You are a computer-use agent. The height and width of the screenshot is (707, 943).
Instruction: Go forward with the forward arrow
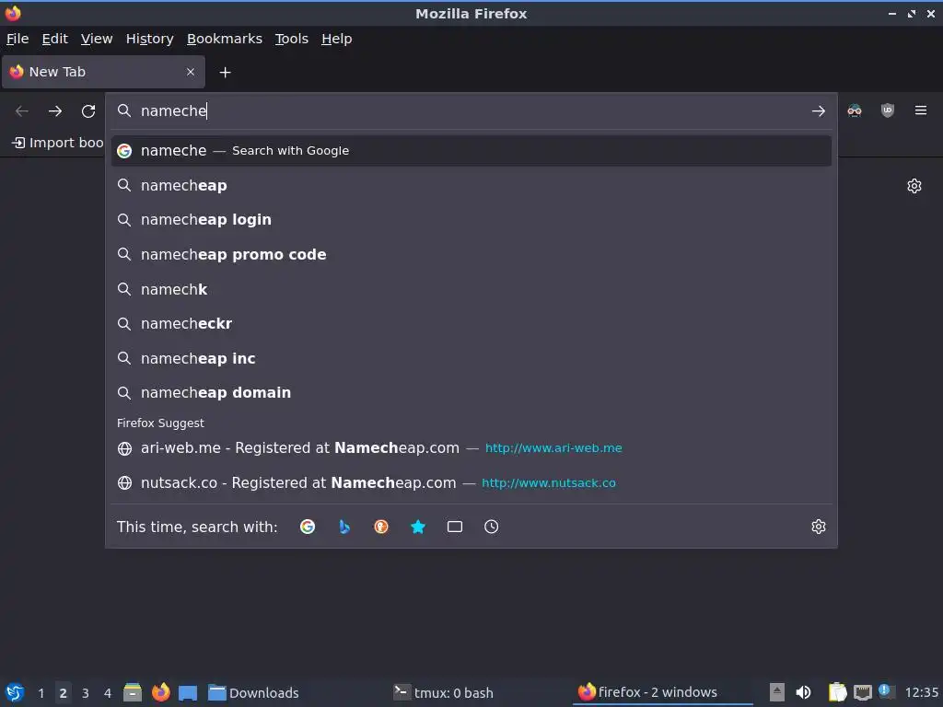[55, 111]
